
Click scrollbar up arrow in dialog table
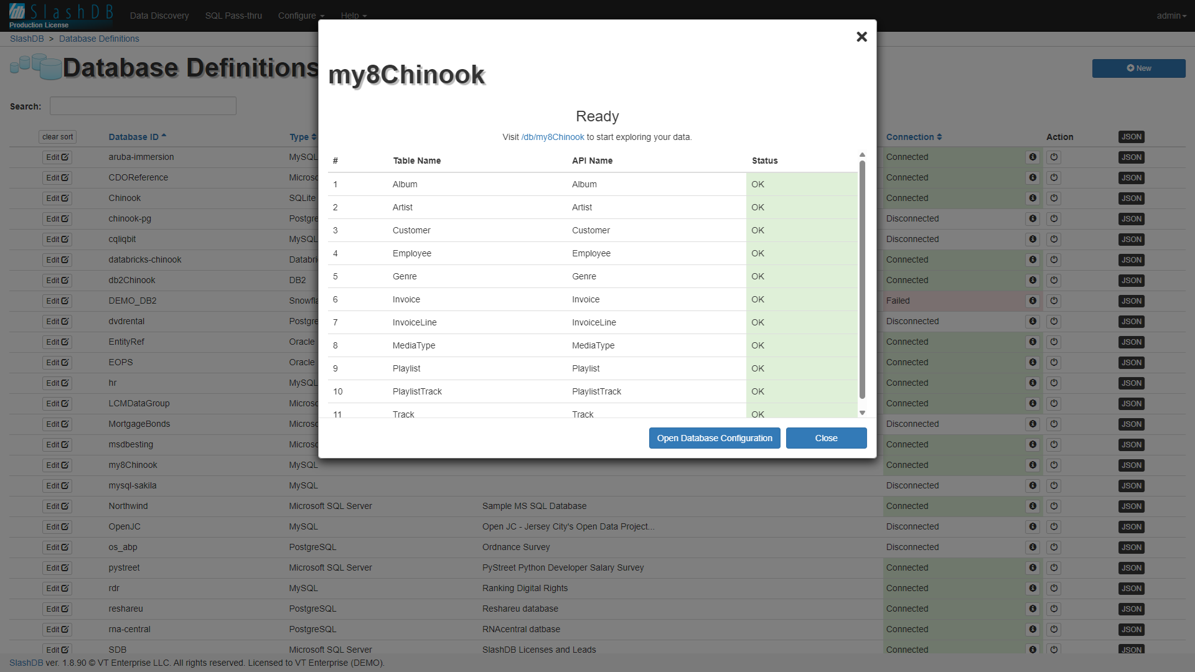[862, 155]
